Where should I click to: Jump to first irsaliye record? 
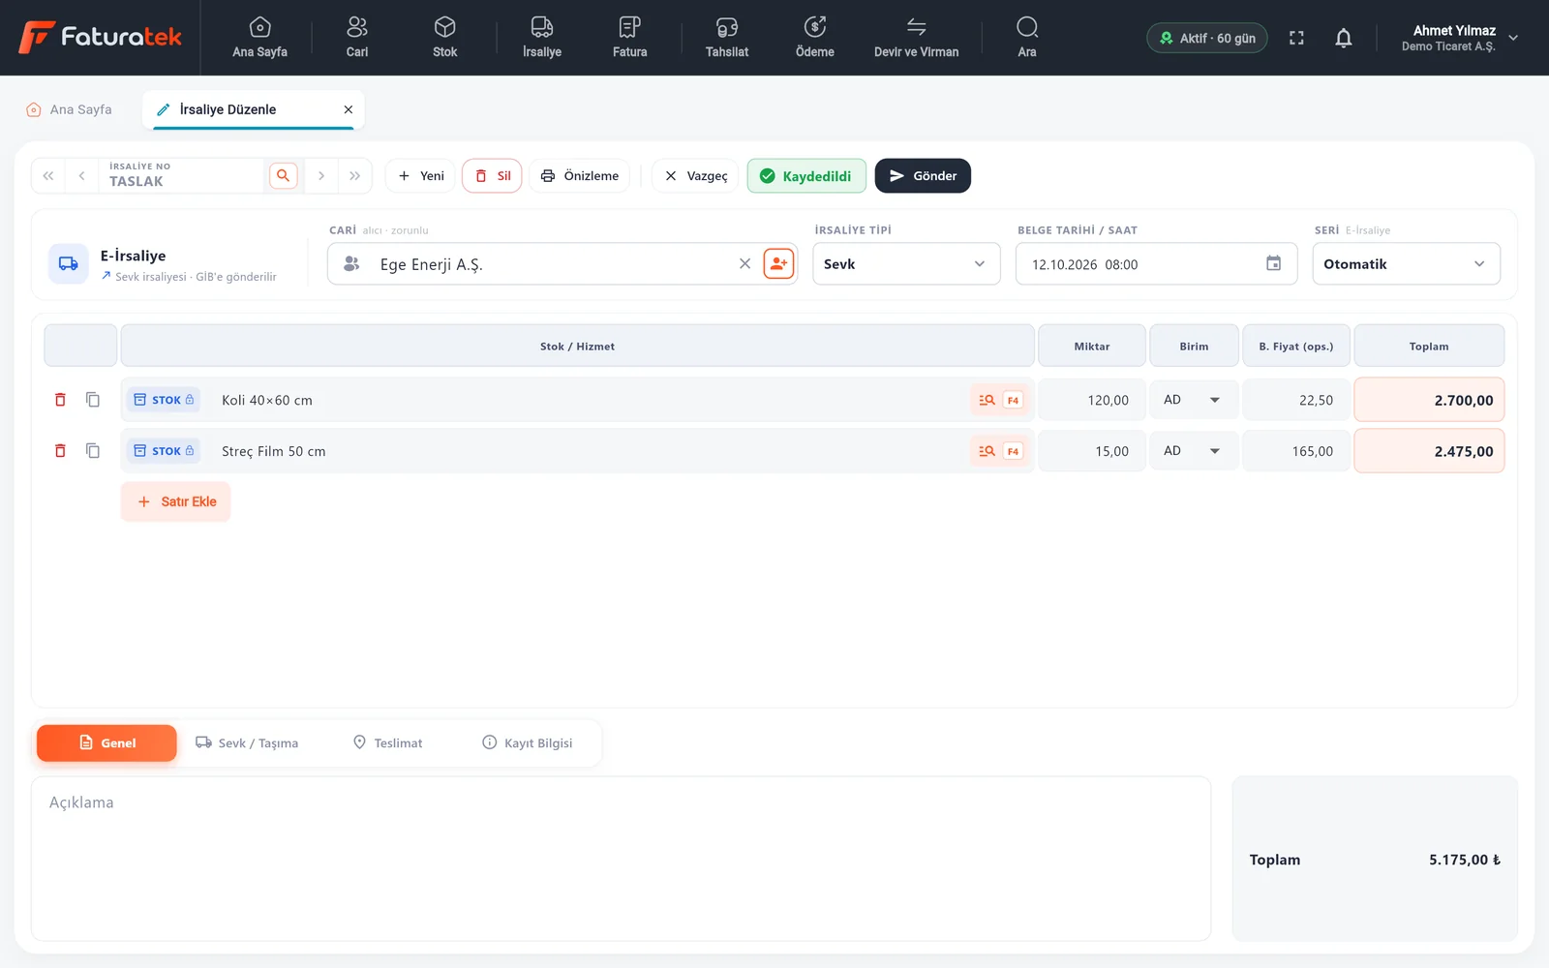coord(48,175)
